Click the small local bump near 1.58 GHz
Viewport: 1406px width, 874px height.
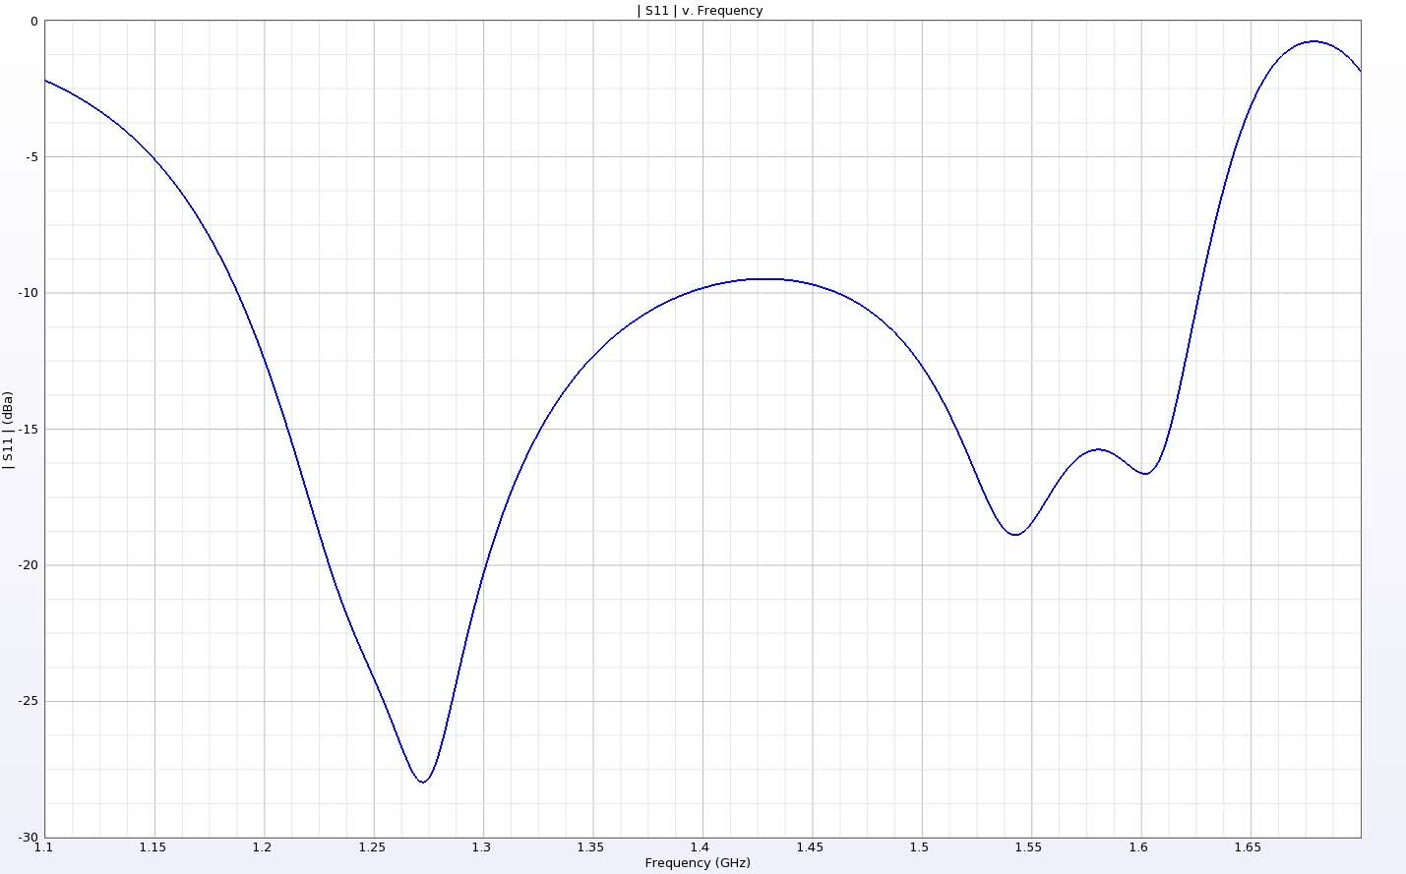click(x=1098, y=449)
